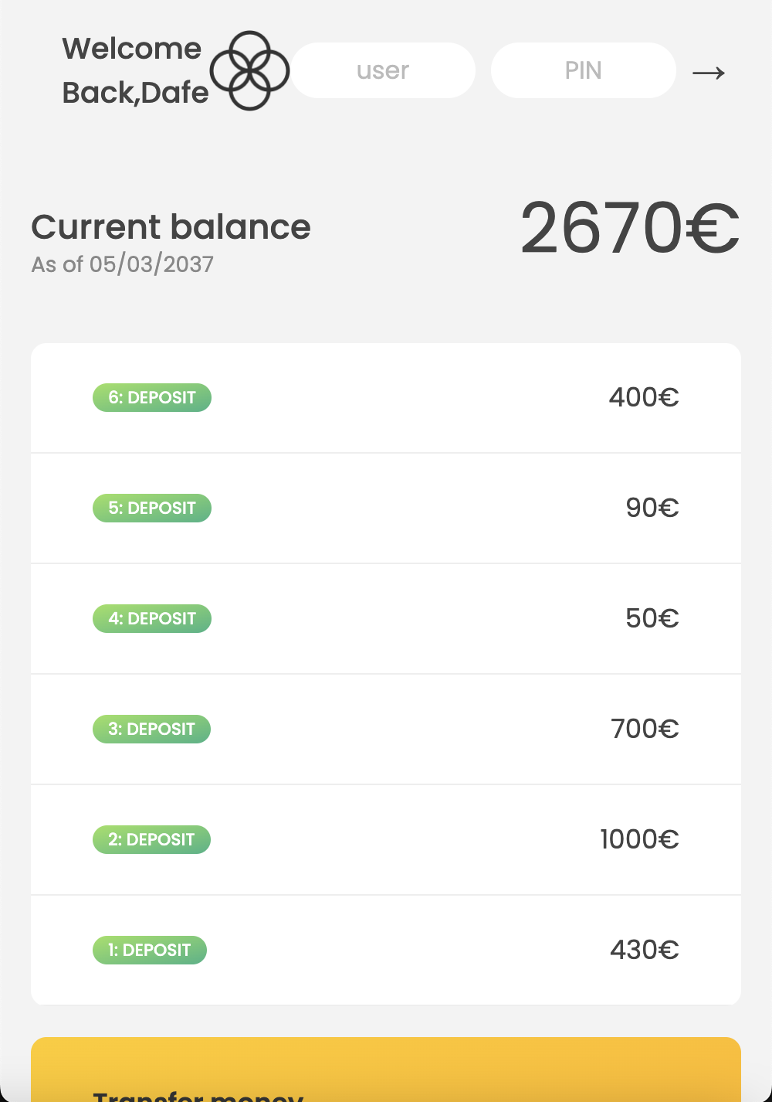Click the 1: DEPOSIT badge
The height and width of the screenshot is (1102, 772).
(150, 951)
